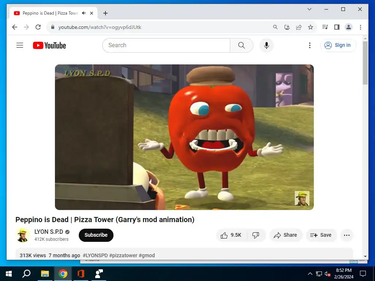Share the video
This screenshot has width=375, height=281.
[286, 235]
